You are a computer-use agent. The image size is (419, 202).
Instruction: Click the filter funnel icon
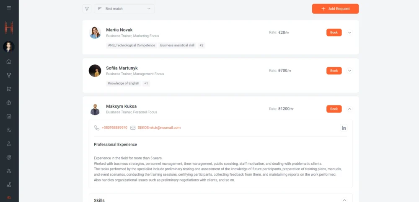tap(87, 9)
